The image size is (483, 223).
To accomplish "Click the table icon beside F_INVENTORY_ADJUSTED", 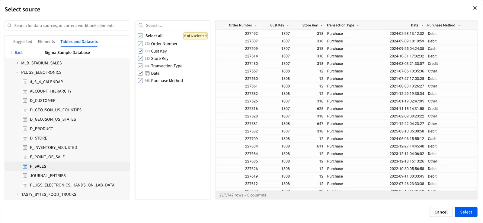I will tap(25, 147).
